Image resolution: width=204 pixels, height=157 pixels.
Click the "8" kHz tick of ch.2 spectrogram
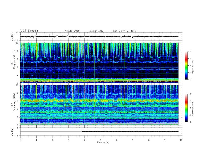18,93
